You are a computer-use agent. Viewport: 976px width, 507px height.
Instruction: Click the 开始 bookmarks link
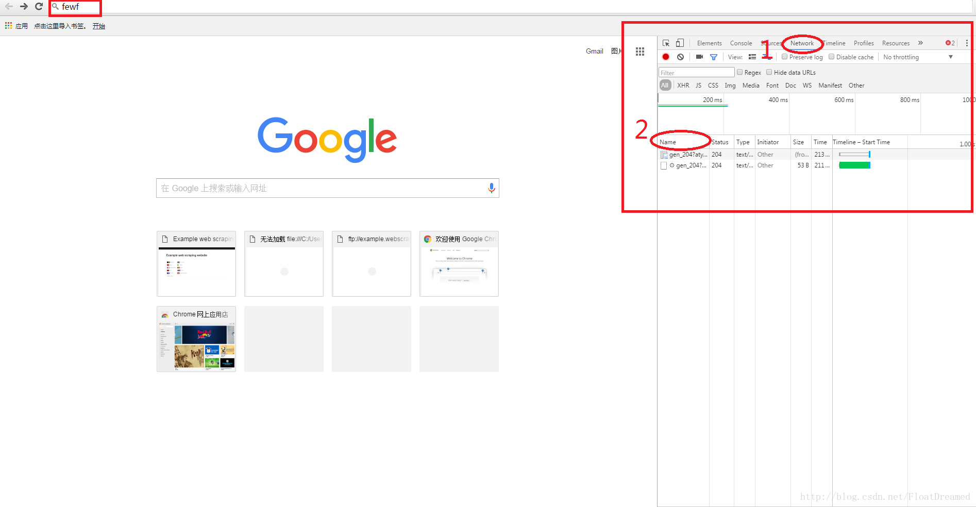pyautogui.click(x=99, y=26)
